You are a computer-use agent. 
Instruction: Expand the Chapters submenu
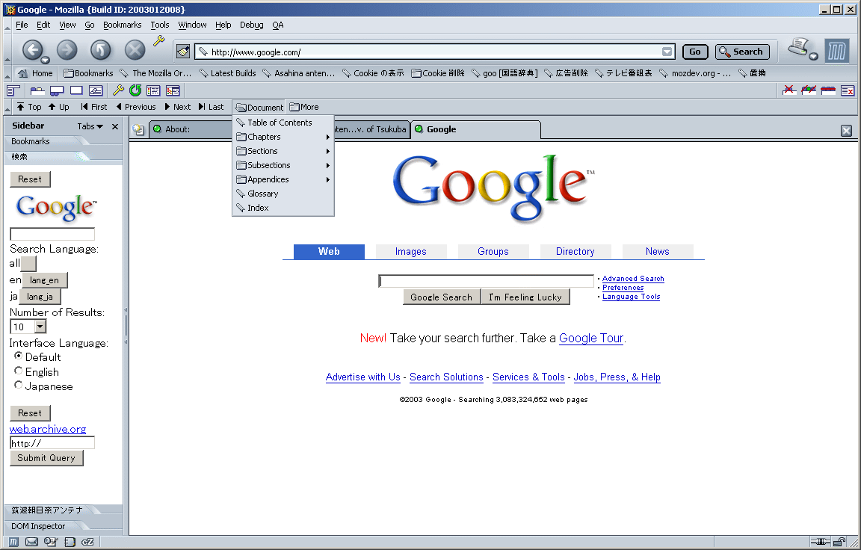(x=283, y=137)
